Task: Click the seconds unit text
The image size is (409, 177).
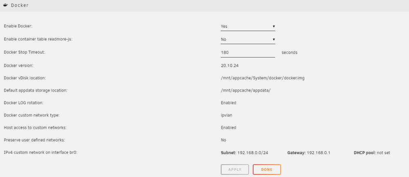Action: tap(290, 52)
